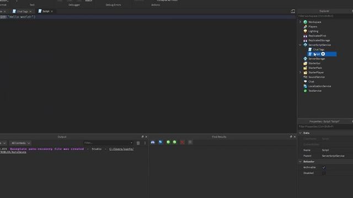Expand the StarterPlayer tree node
The image size is (353, 198).
pyautogui.click(x=300, y=72)
